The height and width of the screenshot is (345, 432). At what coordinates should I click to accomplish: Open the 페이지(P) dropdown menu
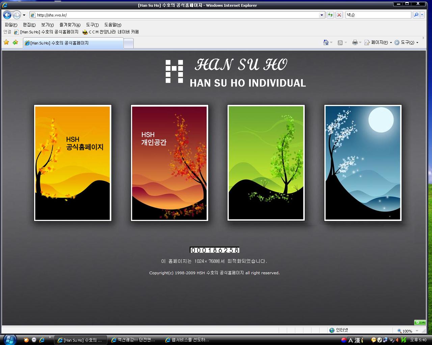coord(378,42)
